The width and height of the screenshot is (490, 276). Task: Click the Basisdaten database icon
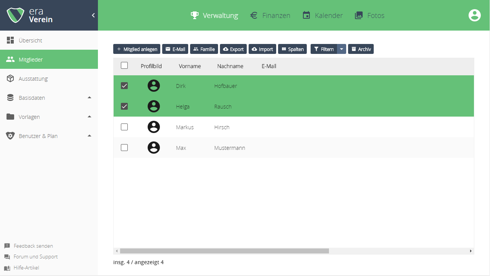(10, 97)
